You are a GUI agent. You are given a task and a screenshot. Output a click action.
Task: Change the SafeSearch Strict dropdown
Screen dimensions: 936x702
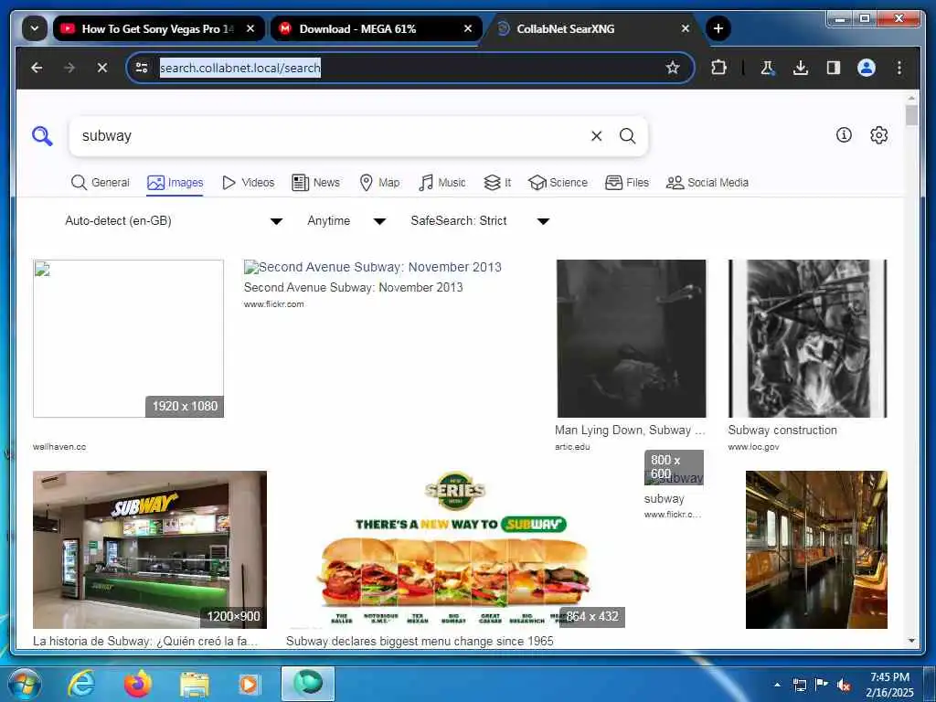click(480, 221)
